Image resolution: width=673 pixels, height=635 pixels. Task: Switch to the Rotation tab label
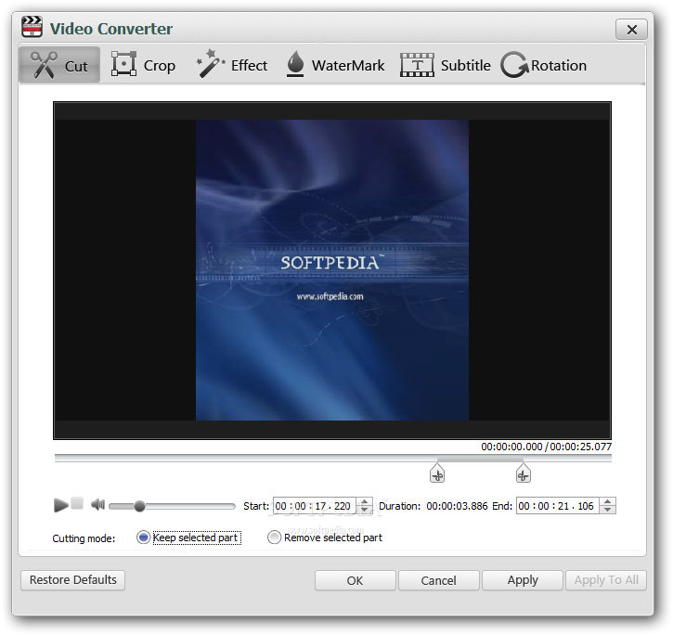559,65
